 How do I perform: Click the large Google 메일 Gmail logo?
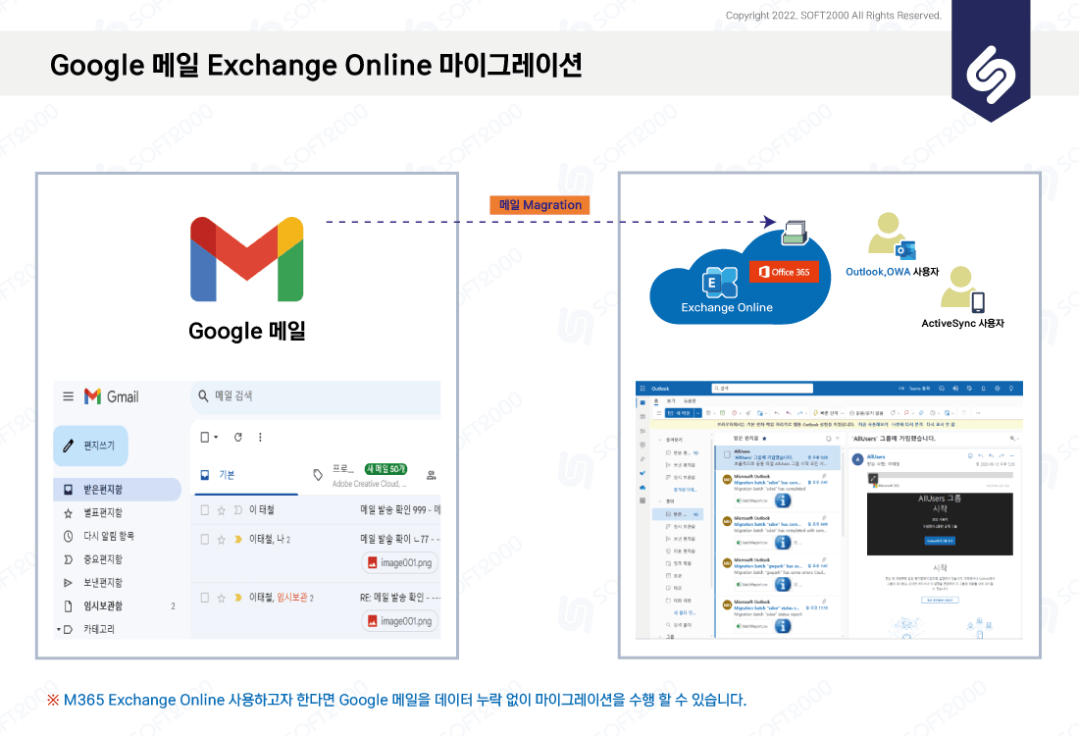point(247,259)
